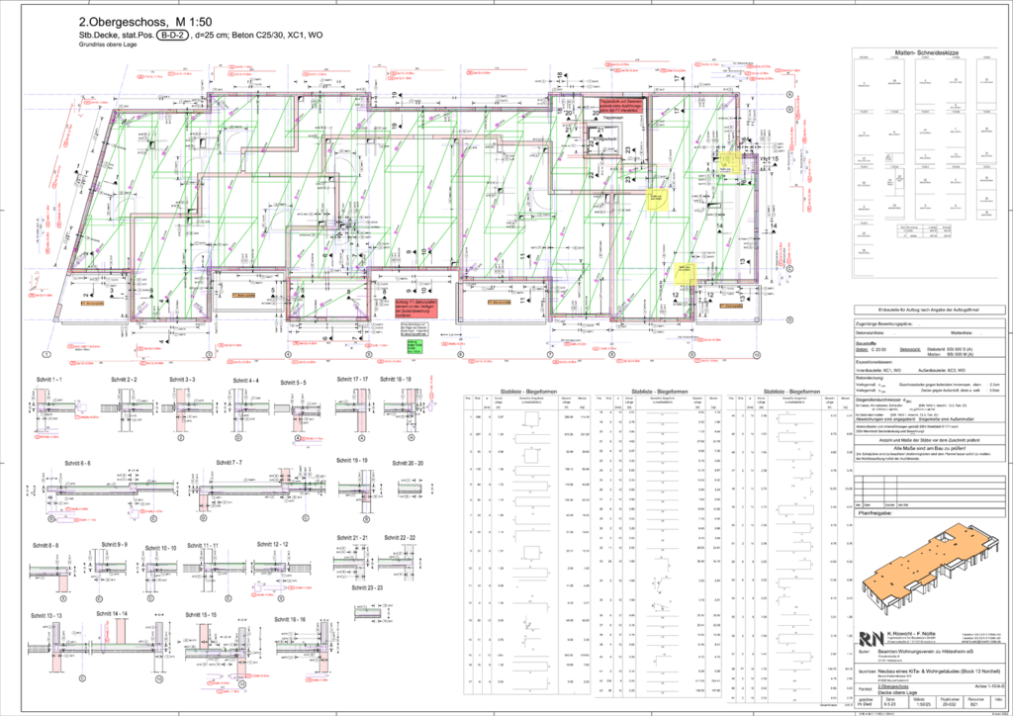Screen dimensions: 1013x716
Task: Click the Schnitt 19 - 19 section title
Action: click(353, 460)
